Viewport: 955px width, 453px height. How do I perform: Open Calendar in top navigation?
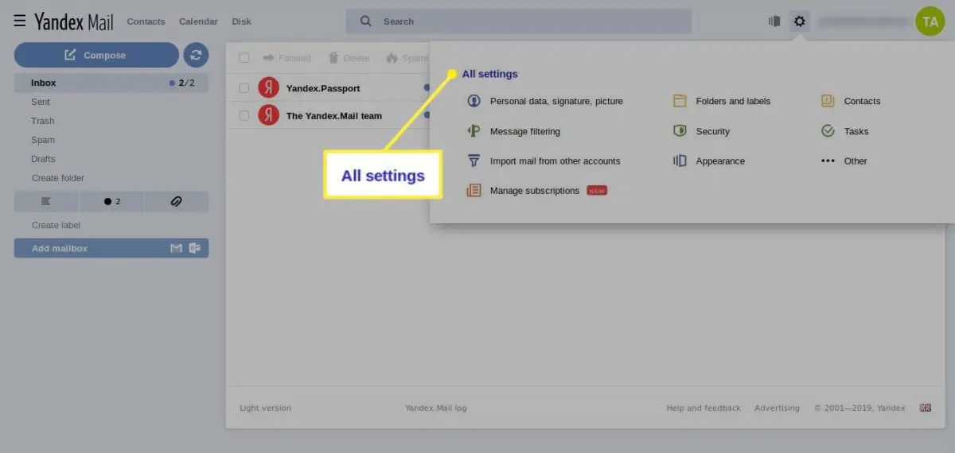[198, 21]
